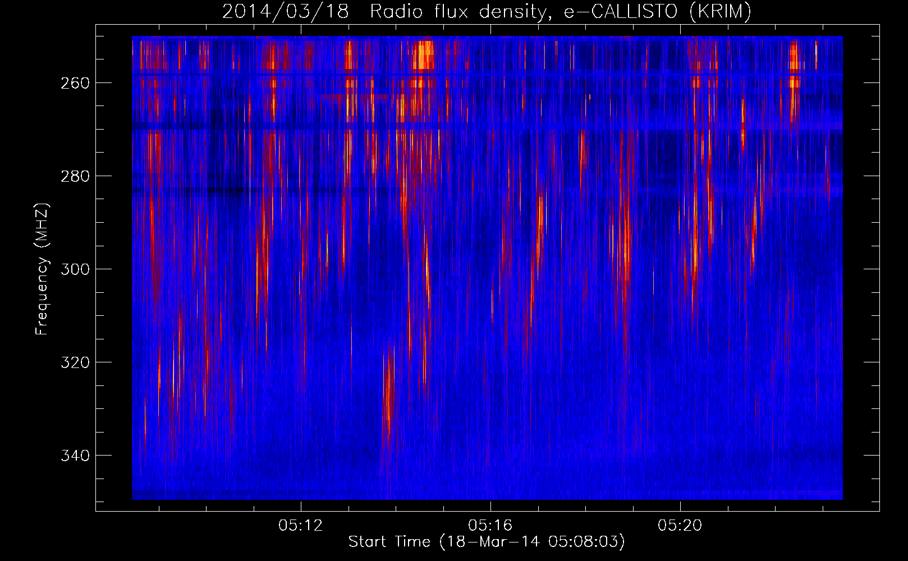This screenshot has width=908, height=561.
Task: Click the 05:20 time tick label
Action: 680,525
